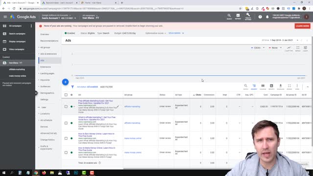
Task: Open the three-dot menu beside All campaigns
Action: click(x=31, y=26)
